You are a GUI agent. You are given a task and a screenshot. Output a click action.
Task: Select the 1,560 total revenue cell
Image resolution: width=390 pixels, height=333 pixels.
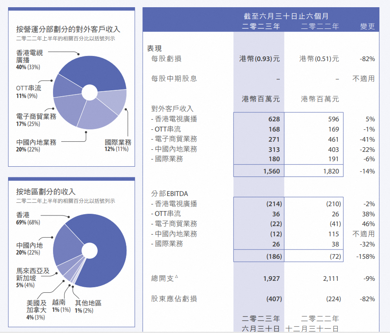pos(272,171)
